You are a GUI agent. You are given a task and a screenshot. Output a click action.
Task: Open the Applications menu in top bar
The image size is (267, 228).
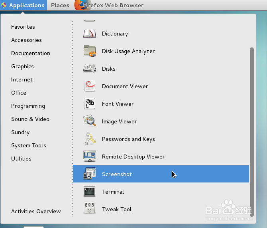pyautogui.click(x=23, y=5)
